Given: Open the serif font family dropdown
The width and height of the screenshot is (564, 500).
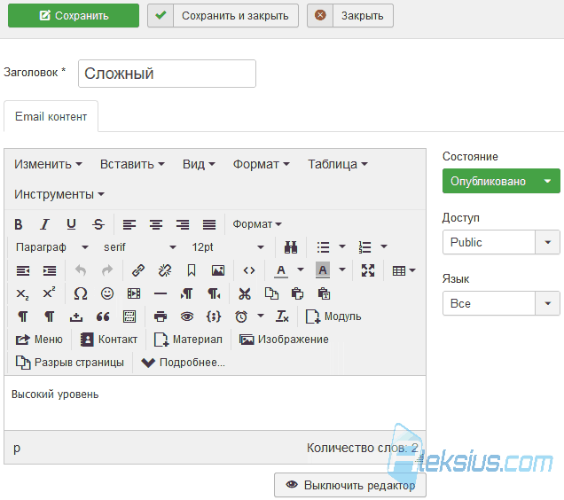Looking at the screenshot, I should [x=139, y=247].
